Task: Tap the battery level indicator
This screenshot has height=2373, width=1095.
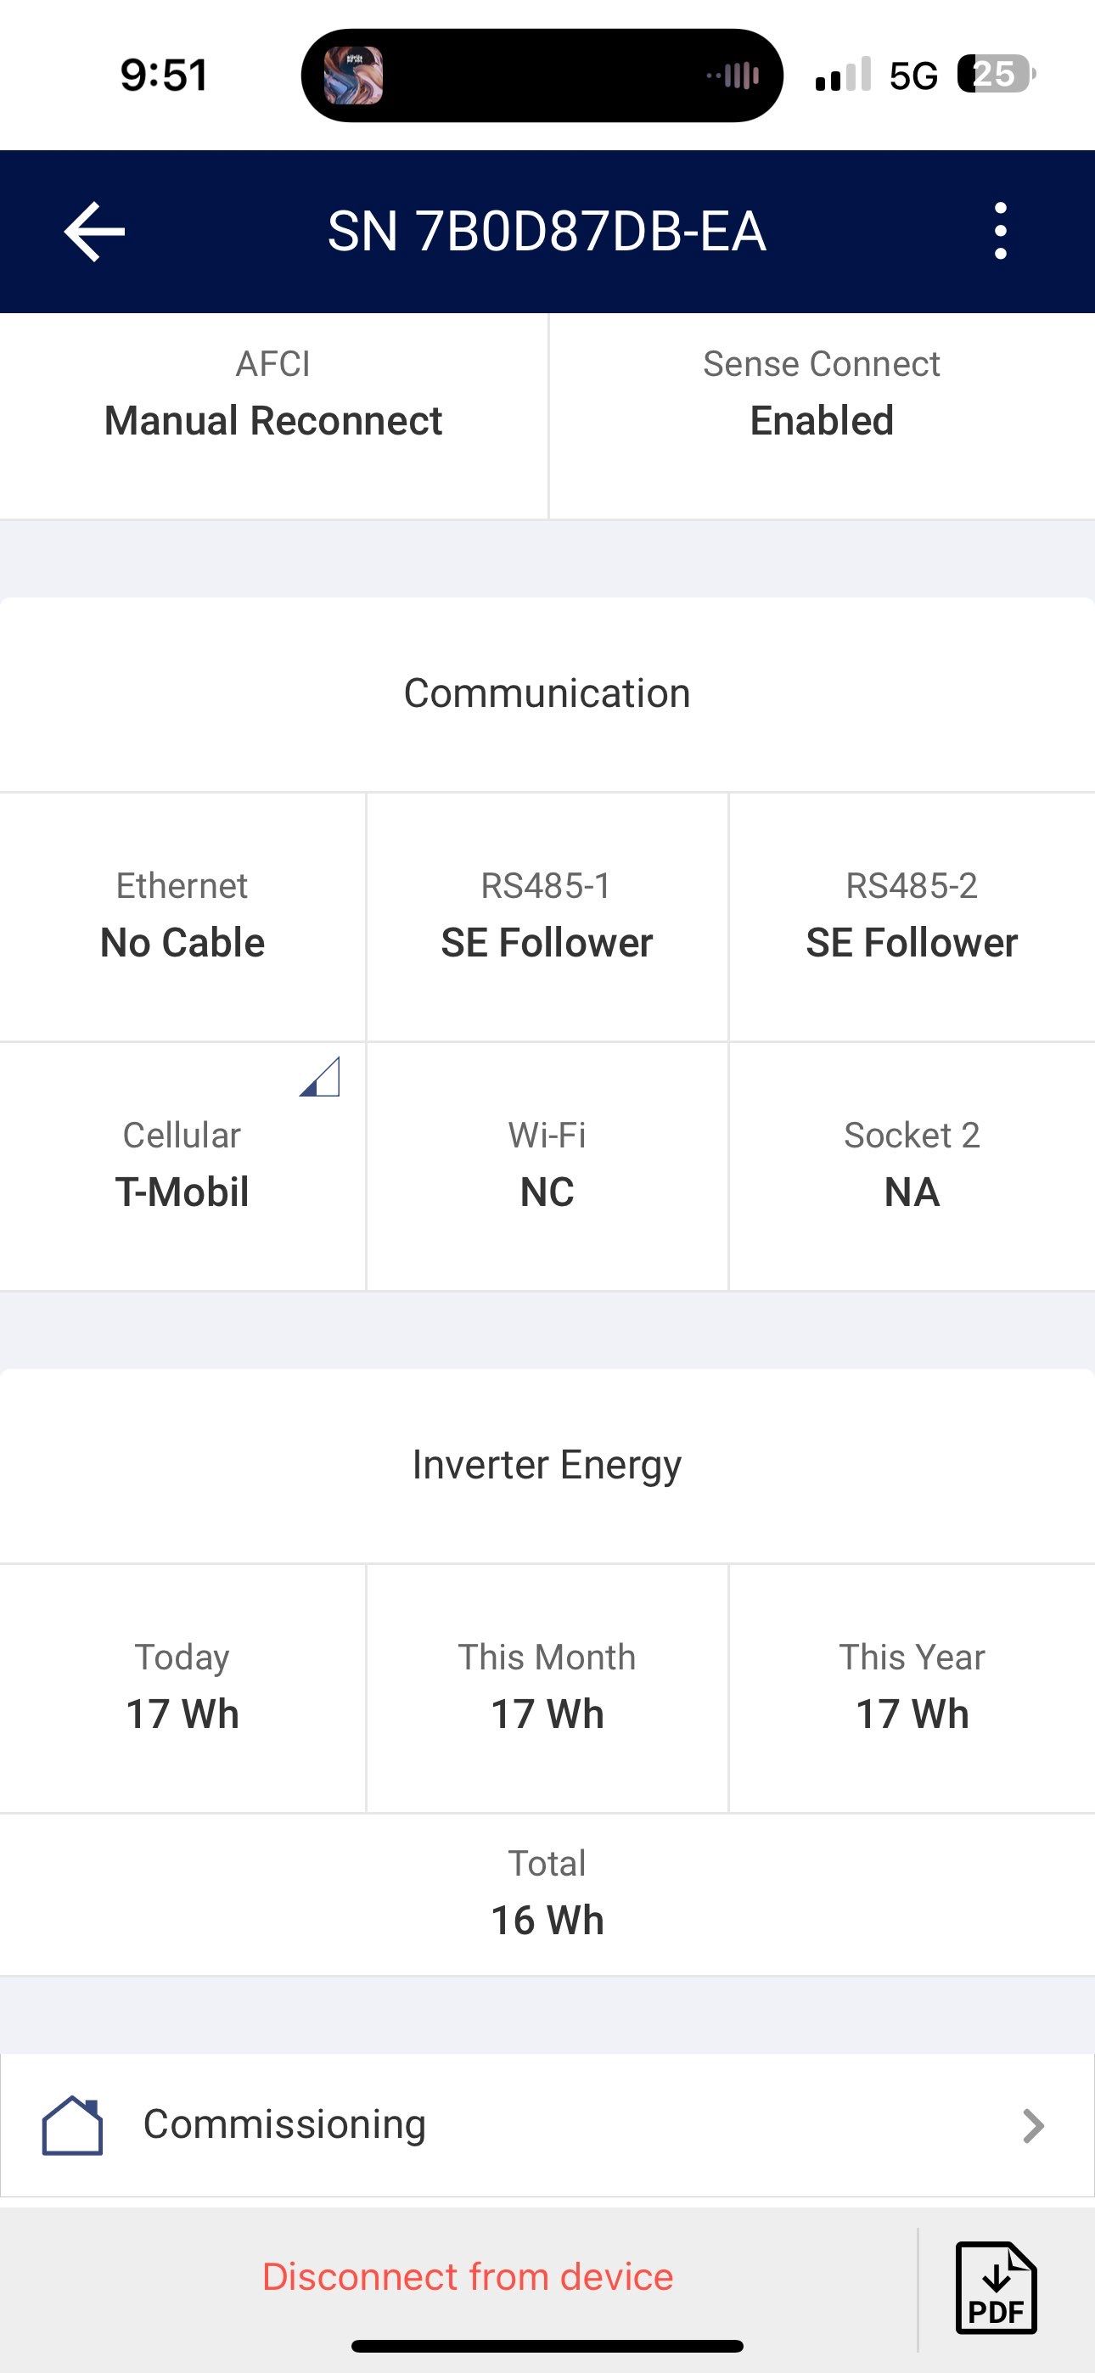Action: 996,75
